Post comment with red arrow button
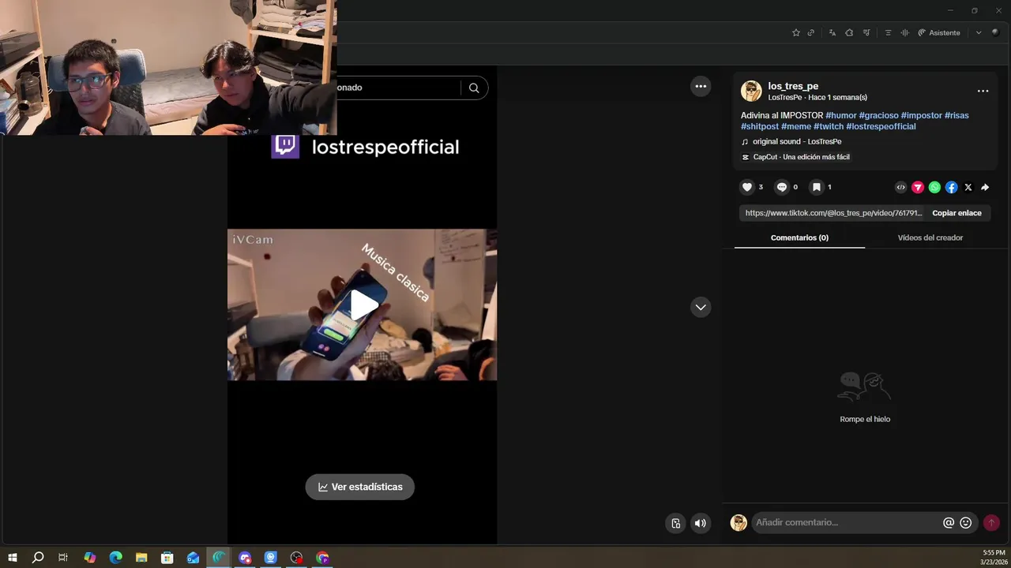 [x=991, y=522]
